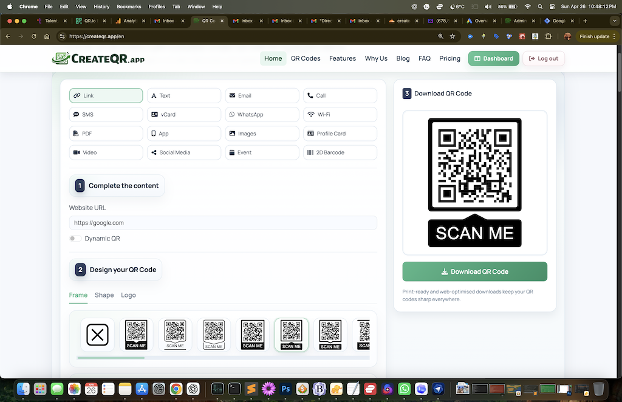Screen dimensions: 622x402
Task: Pick the Social Media QR type
Action: pos(184,152)
